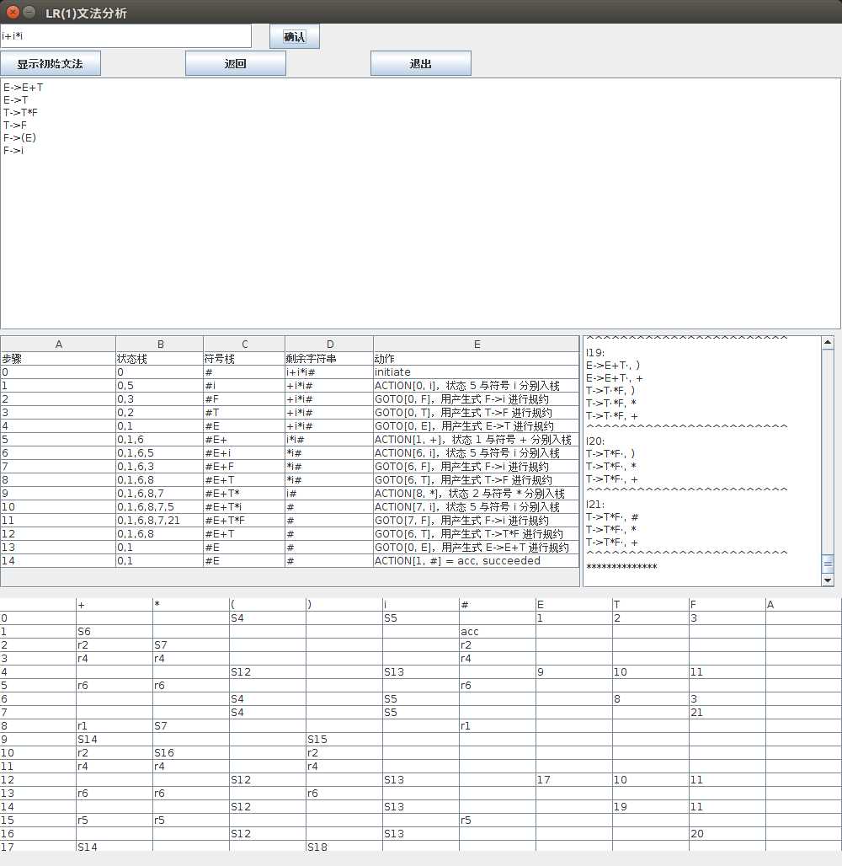Click state stack cell 0,1,6,8,7,5
The image size is (842, 866).
[x=160, y=507]
